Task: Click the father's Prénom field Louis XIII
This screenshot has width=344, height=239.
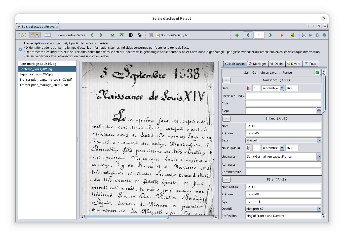Action: [x=283, y=194]
